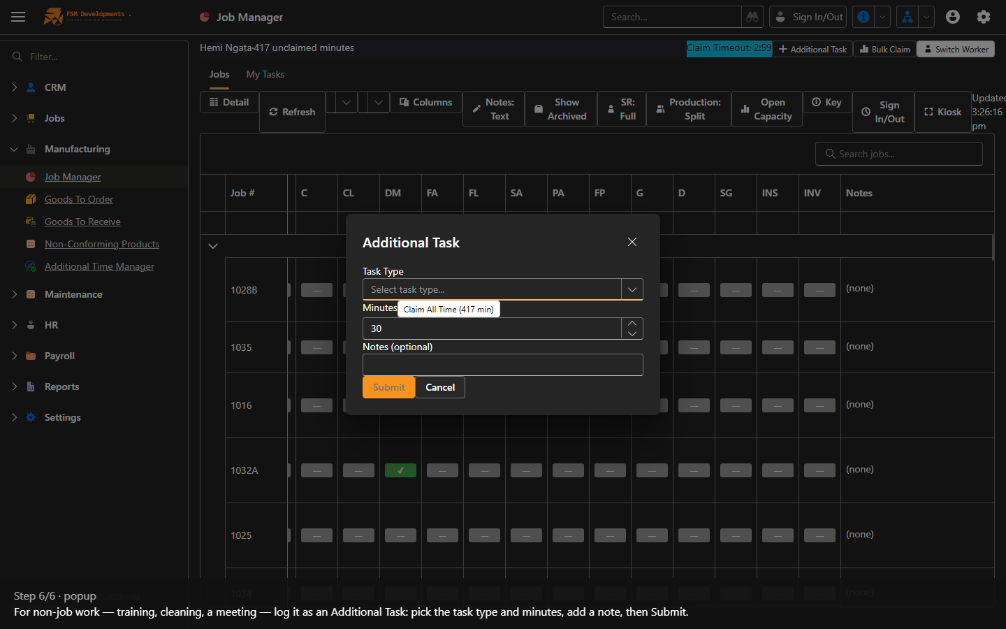Click into the top Search field
1006x629 pixels.
pos(672,17)
